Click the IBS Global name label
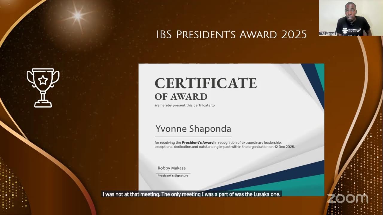This screenshot has height=215, width=383. click(x=328, y=34)
